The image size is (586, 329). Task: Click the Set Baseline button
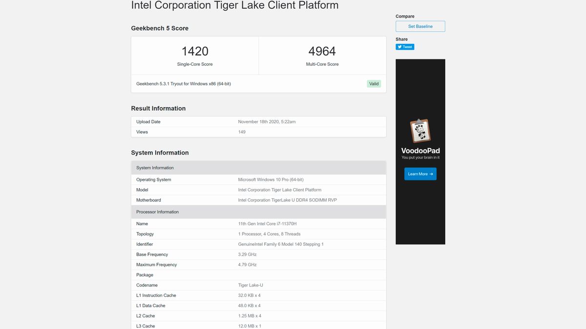pos(420,26)
